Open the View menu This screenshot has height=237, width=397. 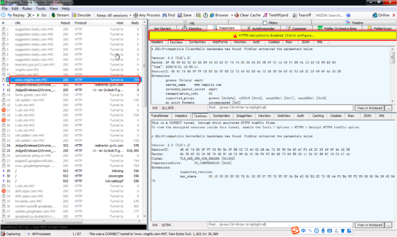point(53,8)
